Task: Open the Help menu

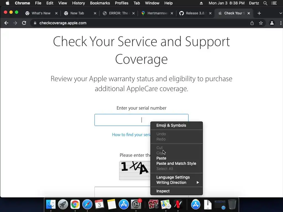Action: pos(168,3)
